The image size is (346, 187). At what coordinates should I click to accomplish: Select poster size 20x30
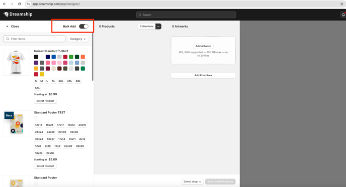(68, 146)
